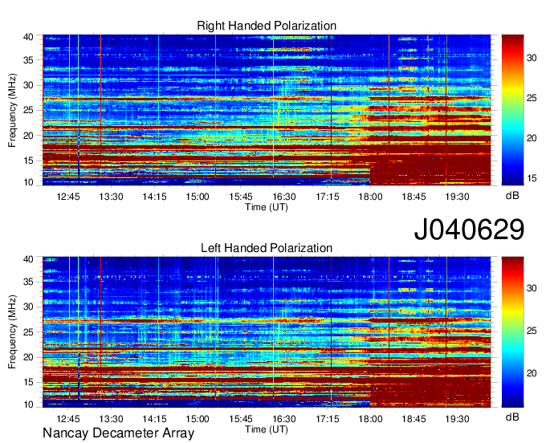Click the 12:45 tick of the Left Handed plot

[68, 419]
